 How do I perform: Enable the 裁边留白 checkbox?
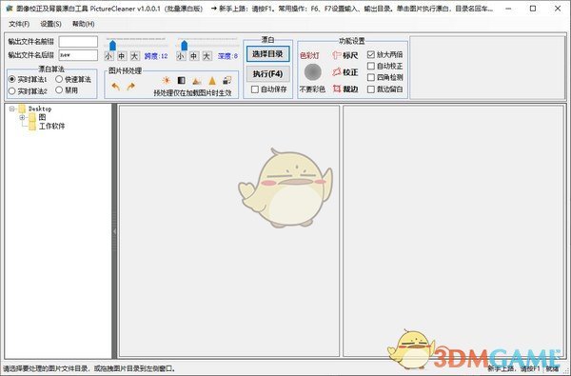pyautogui.click(x=371, y=89)
